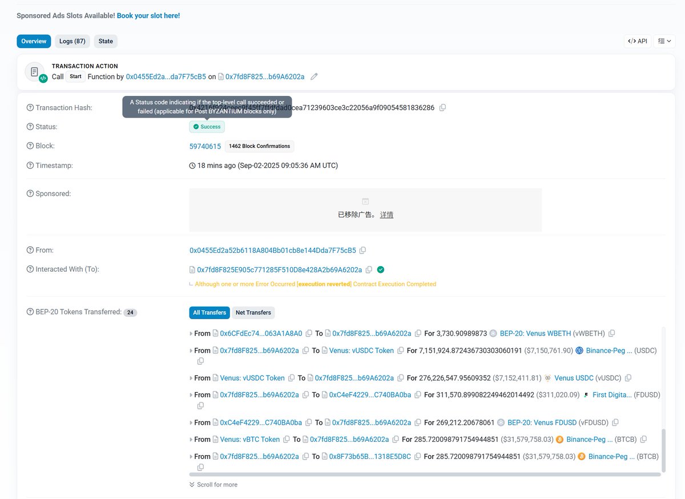
Task: Click the 24 transfers count badge
Action: [130, 312]
